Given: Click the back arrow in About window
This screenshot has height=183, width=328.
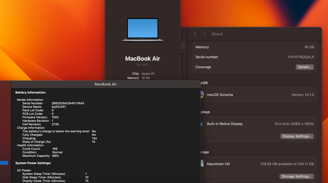Looking at the screenshot, I should 195,34.
